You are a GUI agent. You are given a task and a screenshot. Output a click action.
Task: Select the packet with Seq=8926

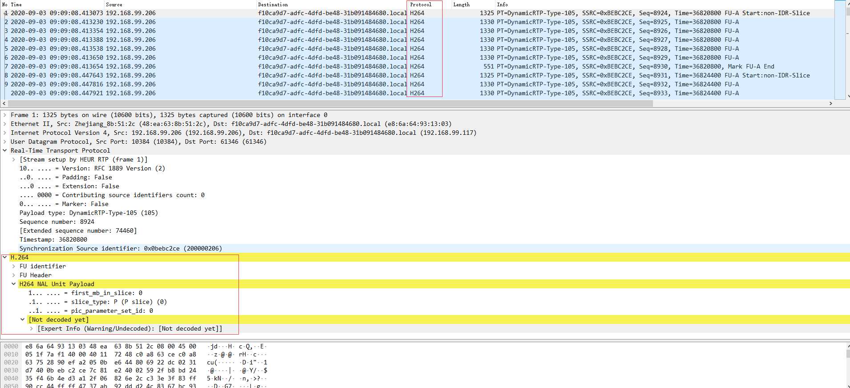417,31
